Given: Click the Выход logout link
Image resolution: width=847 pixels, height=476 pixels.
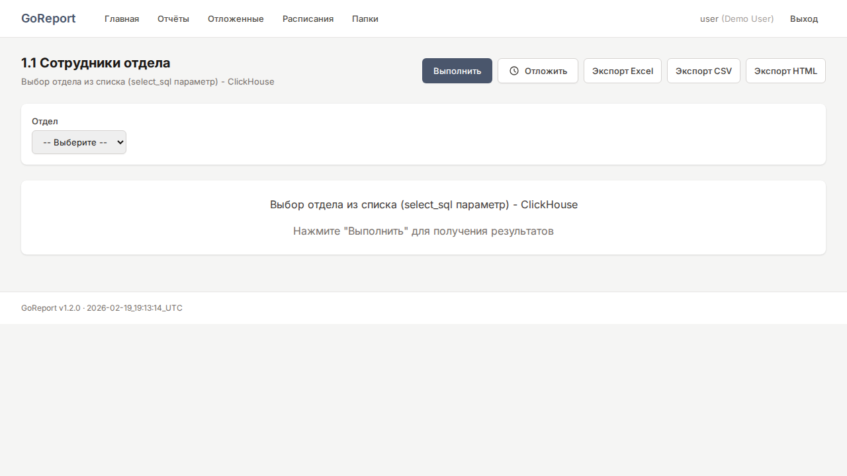Looking at the screenshot, I should click(x=804, y=19).
